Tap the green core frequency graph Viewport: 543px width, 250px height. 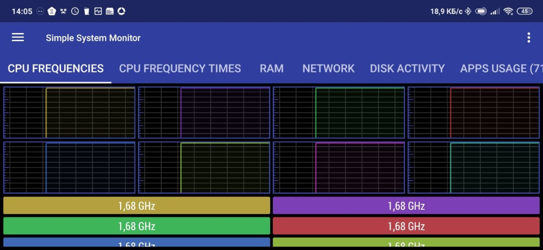click(339, 112)
